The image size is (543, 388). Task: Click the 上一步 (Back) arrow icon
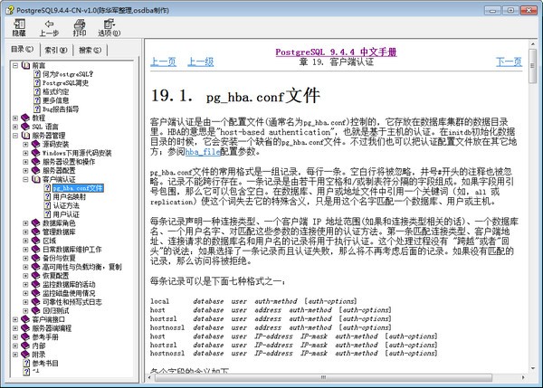(50, 22)
